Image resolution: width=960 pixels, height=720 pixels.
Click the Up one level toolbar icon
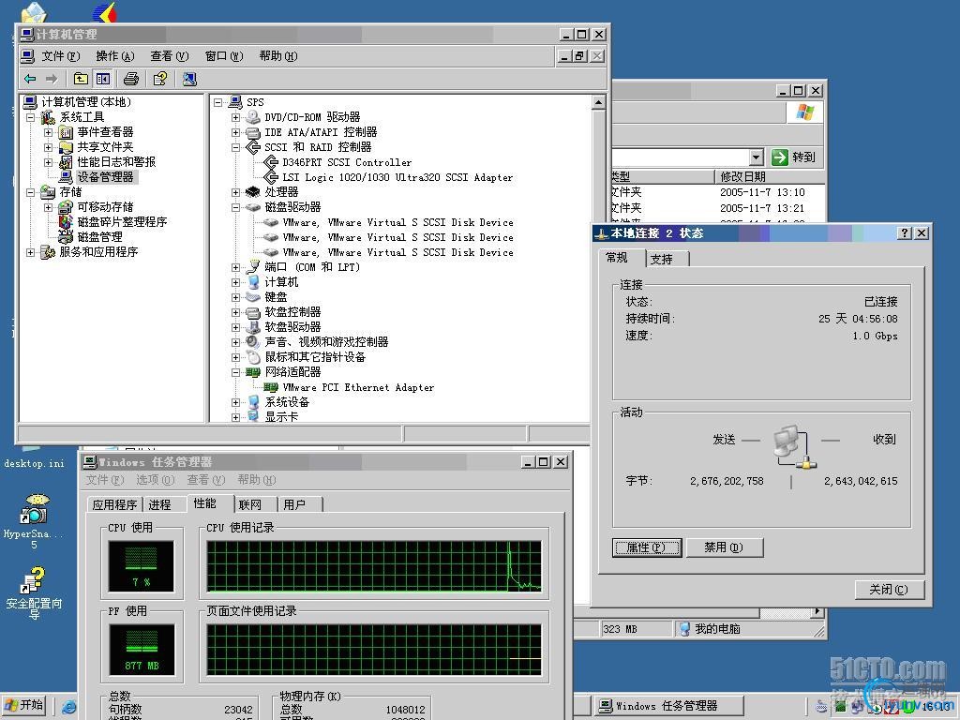pyautogui.click(x=81, y=79)
